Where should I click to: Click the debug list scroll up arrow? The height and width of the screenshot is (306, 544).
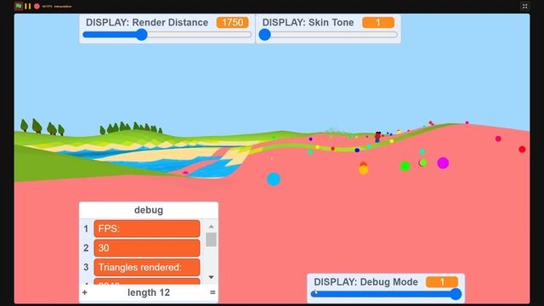tap(212, 227)
